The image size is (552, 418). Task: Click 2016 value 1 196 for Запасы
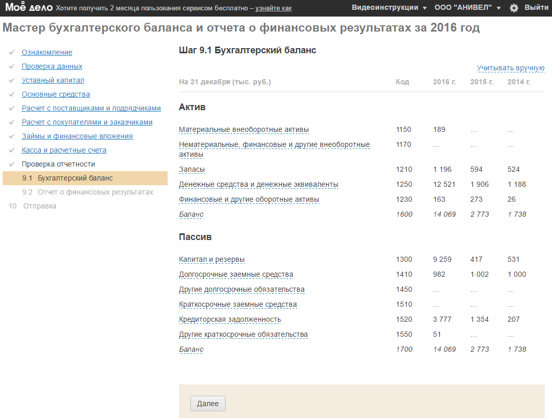442,169
